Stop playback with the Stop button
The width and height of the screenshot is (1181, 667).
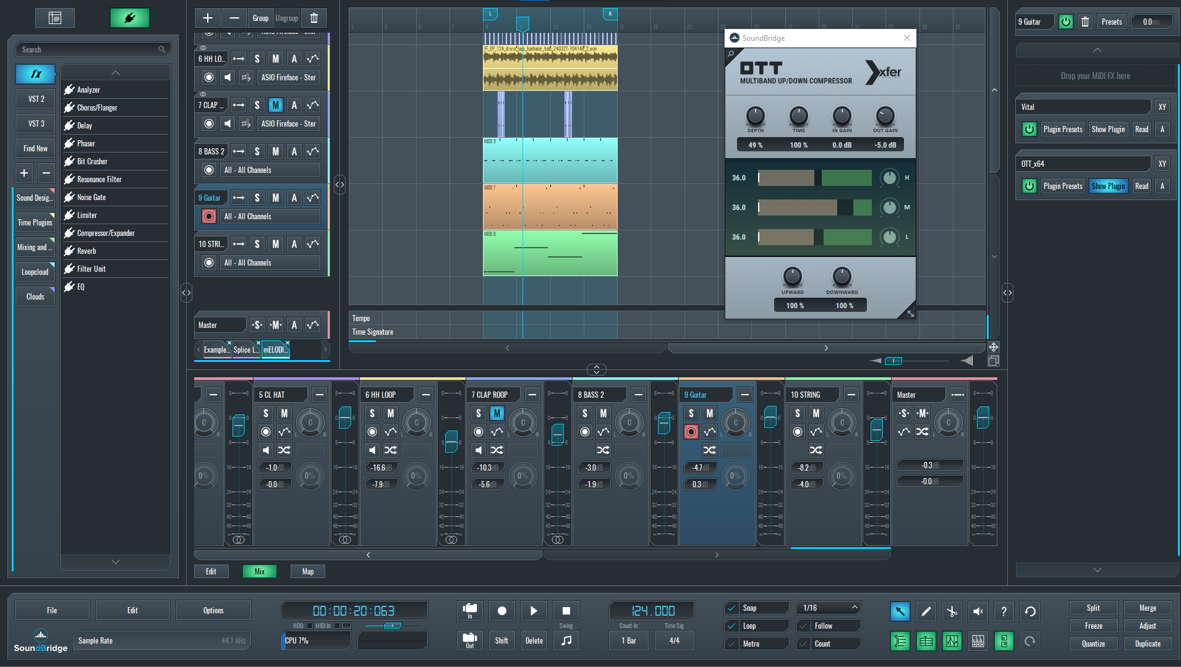pos(566,611)
